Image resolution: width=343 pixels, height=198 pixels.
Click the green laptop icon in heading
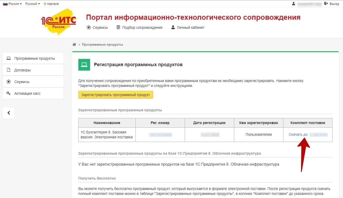pos(84,65)
